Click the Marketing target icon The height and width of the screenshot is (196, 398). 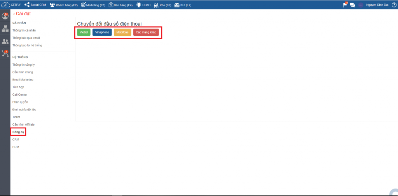(x=83, y=5)
